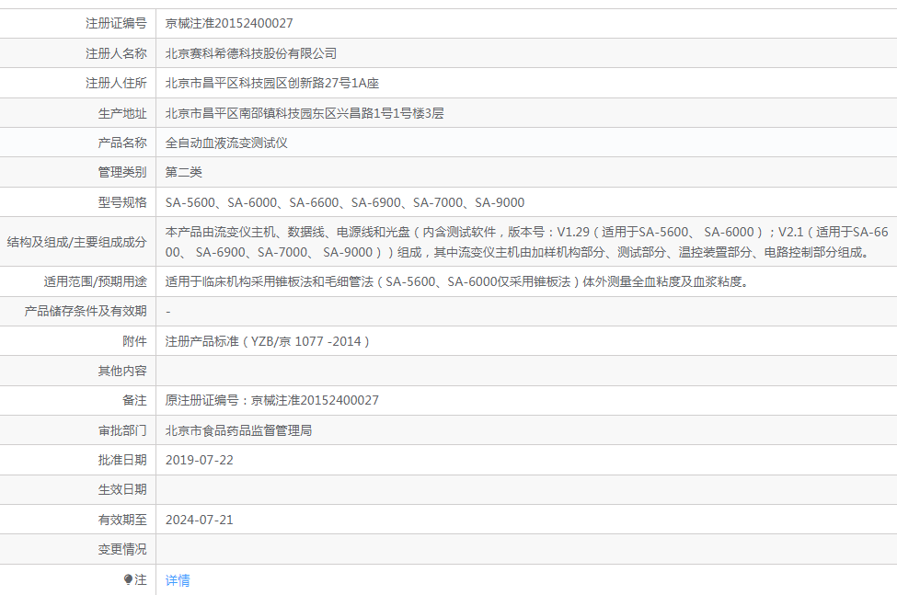Screen dimensions: 897x595
Task: Click the 型号规格 label
Action: tap(122, 202)
